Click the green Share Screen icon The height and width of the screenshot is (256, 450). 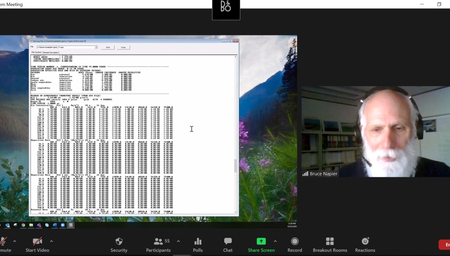(x=261, y=241)
